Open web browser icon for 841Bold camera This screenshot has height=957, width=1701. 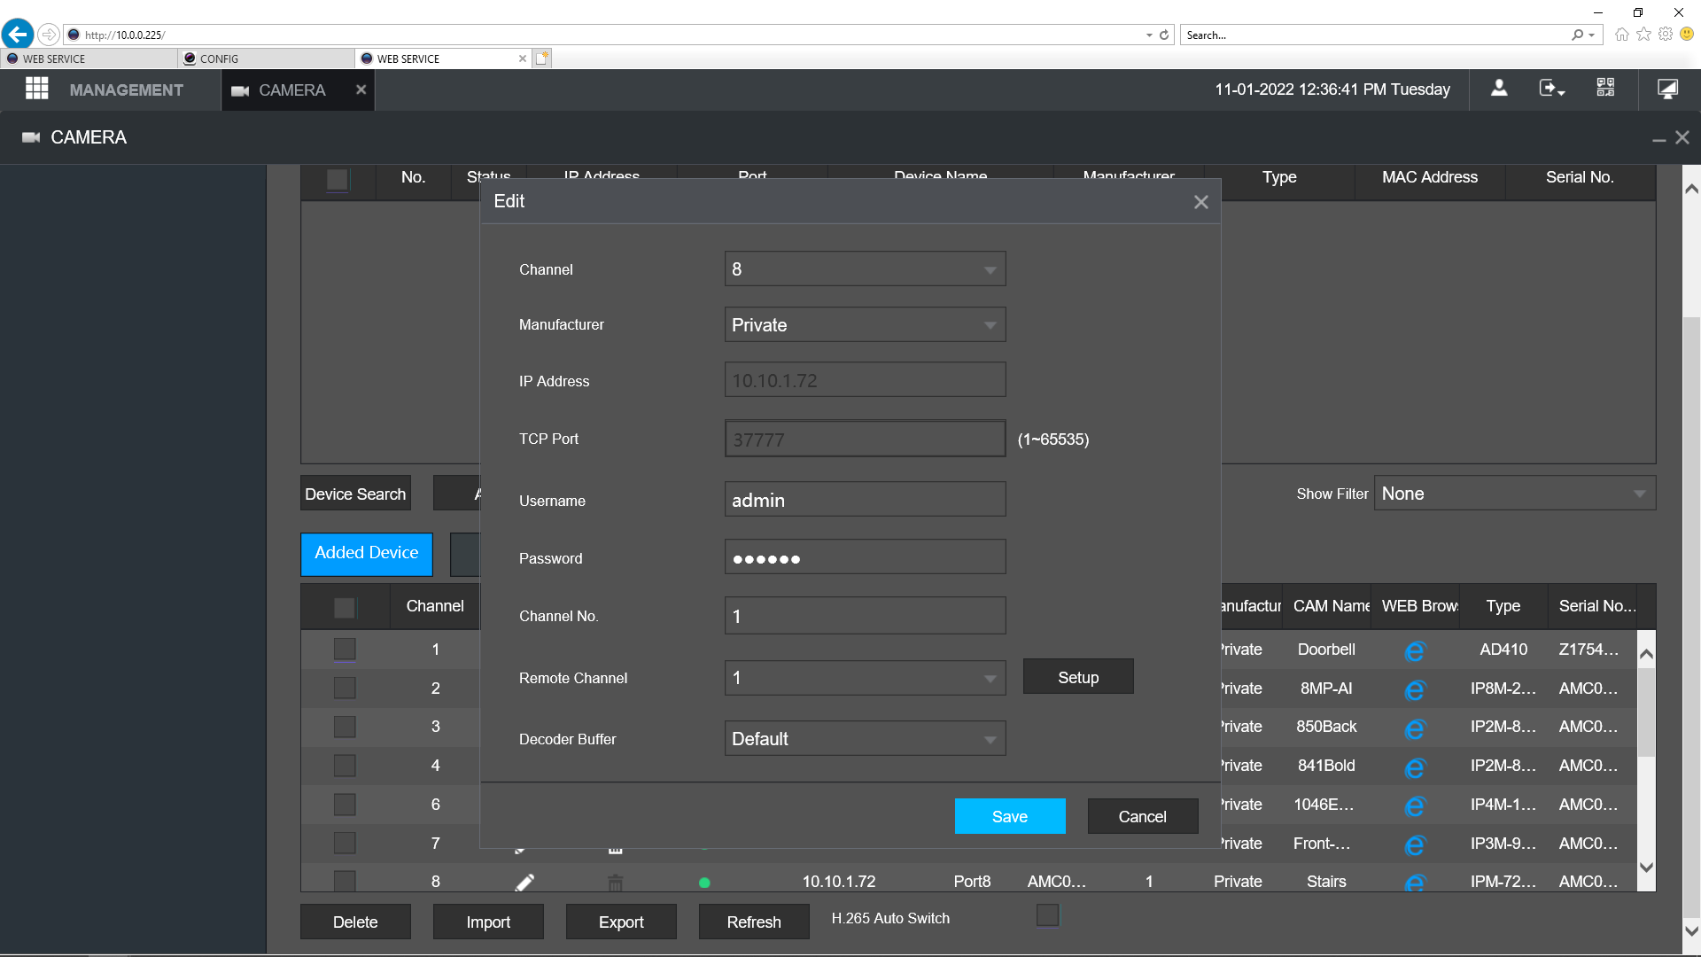(1415, 767)
